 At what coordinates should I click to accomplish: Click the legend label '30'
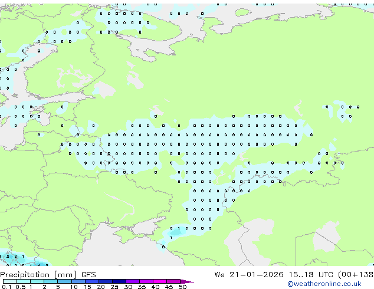[128, 287]
